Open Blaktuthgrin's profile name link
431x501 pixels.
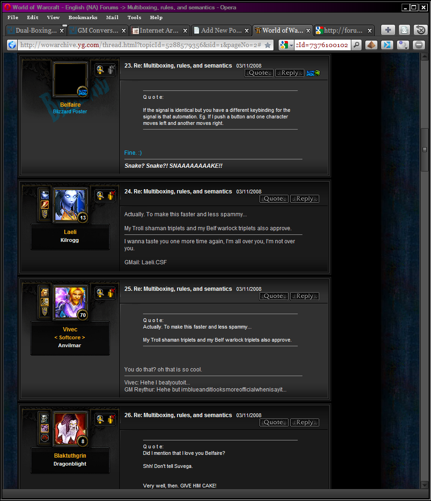70,456
